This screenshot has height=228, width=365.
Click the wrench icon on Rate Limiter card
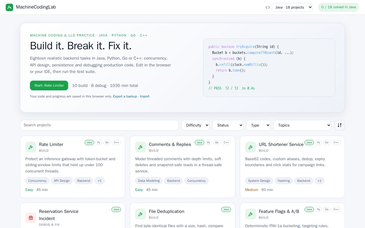point(31,147)
